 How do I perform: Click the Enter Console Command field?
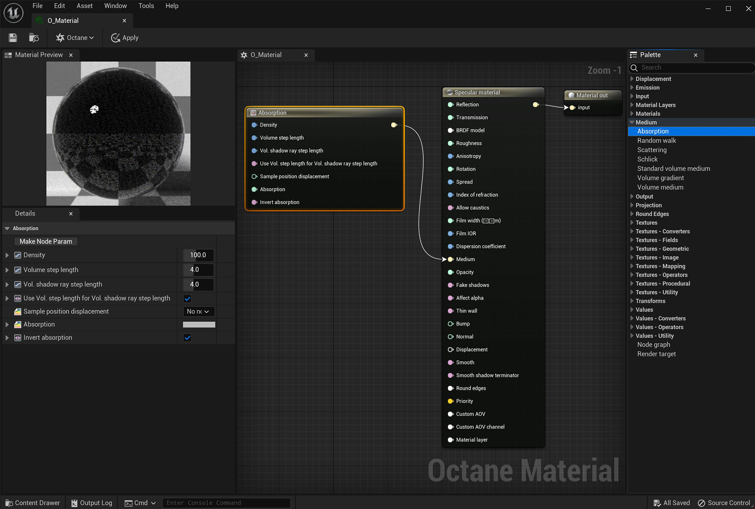(226, 503)
